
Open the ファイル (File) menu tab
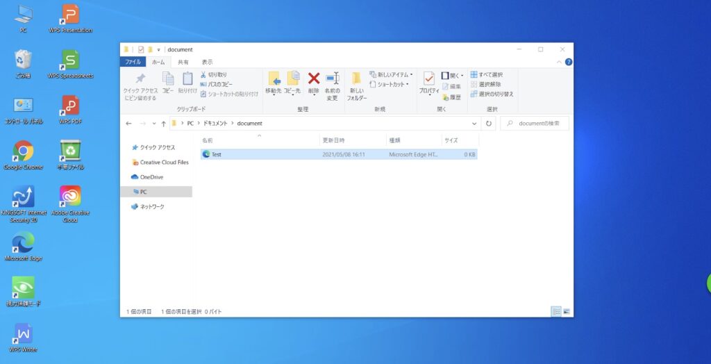(x=131, y=62)
